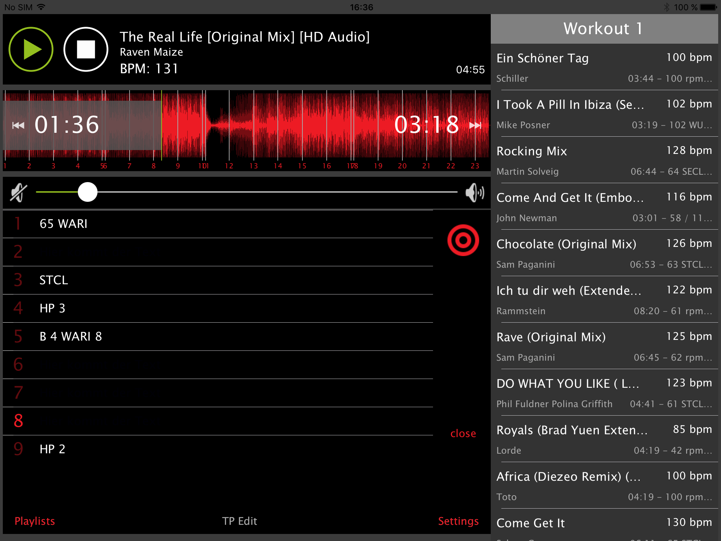Tap the skip-back icon beside 01:36
This screenshot has width=721, height=541.
tap(18, 125)
